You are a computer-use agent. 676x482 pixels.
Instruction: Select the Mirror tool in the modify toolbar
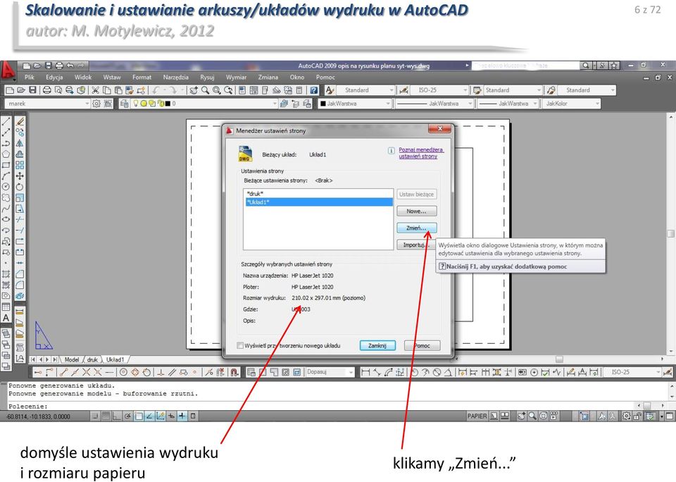(x=20, y=143)
